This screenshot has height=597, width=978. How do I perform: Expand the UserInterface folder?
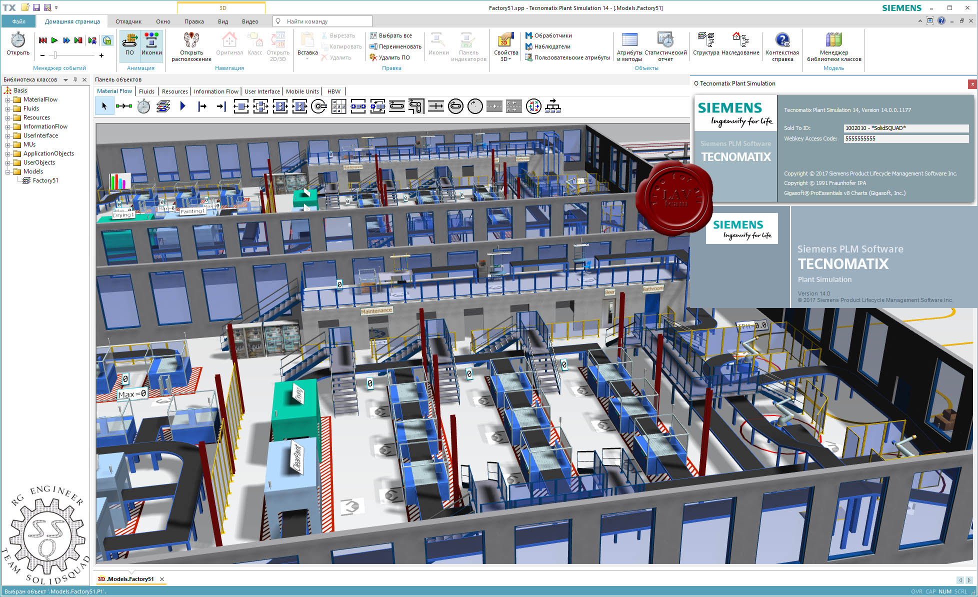click(x=8, y=135)
